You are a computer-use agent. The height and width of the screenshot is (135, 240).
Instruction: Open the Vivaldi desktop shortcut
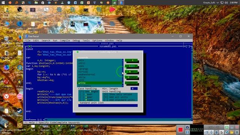(x=6, y=97)
